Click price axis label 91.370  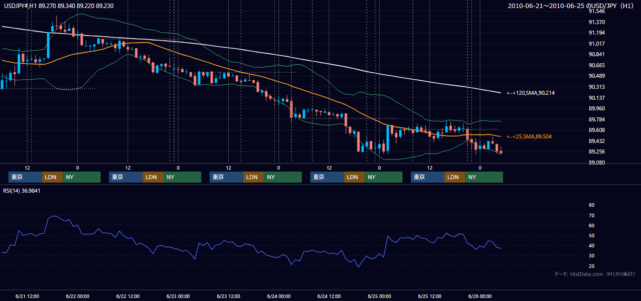click(597, 22)
